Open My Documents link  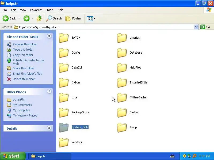(x=22, y=105)
